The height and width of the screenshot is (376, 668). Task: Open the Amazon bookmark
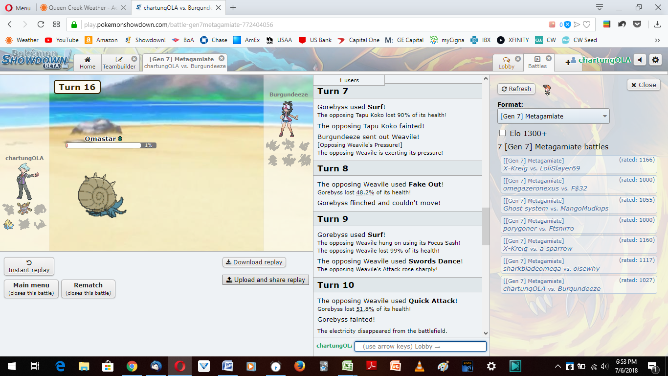point(101,40)
